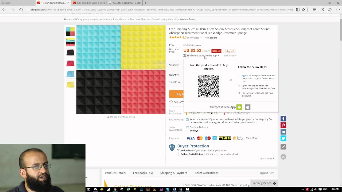Screen dimensions: 342x192
Task: Click the gray pencil icon under the share buttons
Action: pos(283,147)
